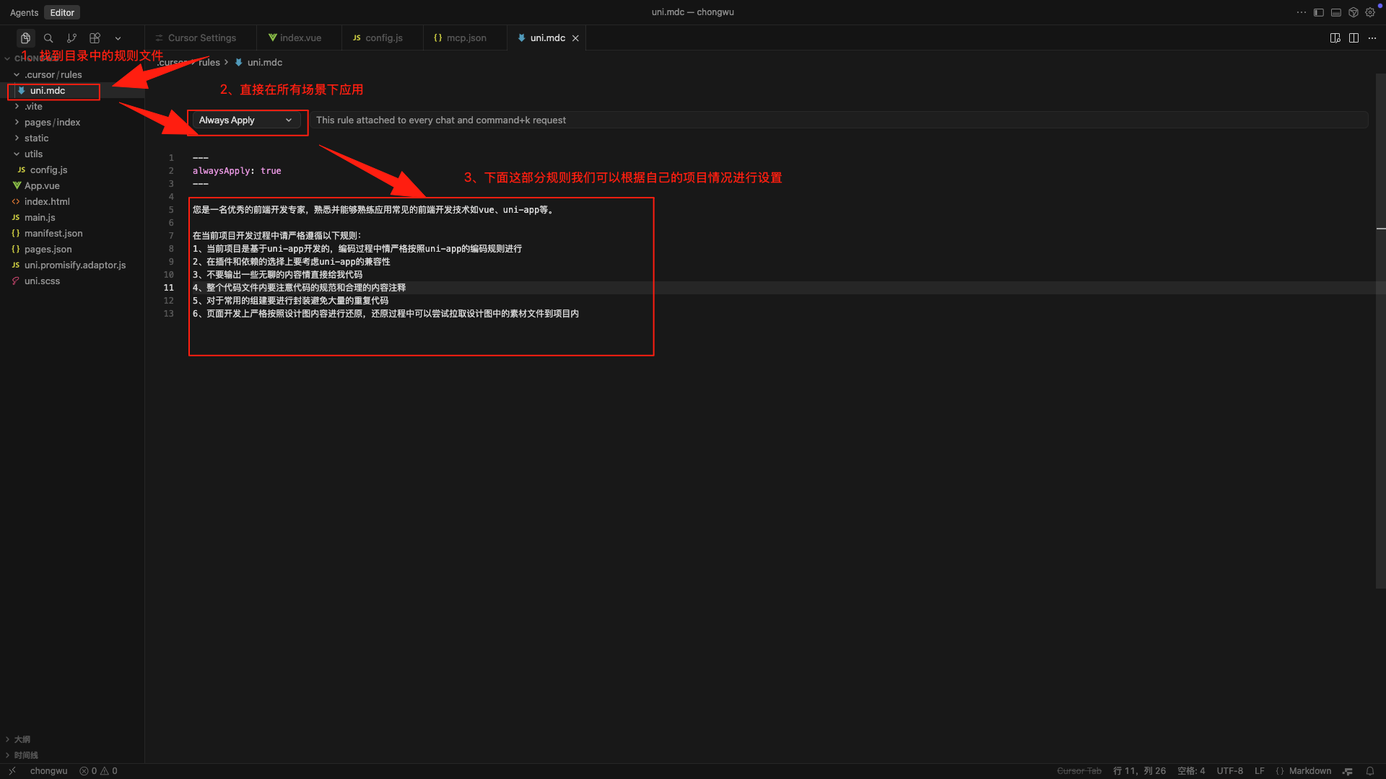This screenshot has height=779, width=1386.
Task: Toggle the bottom panel visibility
Action: (x=1336, y=12)
